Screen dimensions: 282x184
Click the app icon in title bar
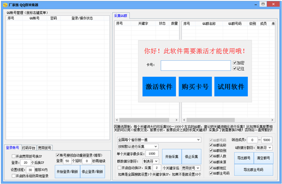[x=5, y=5]
